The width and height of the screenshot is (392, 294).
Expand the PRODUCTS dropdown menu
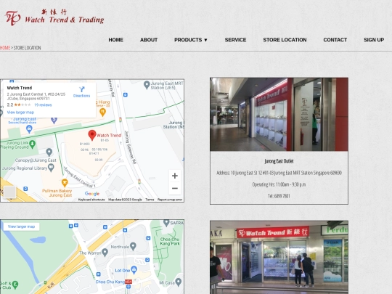tap(191, 40)
